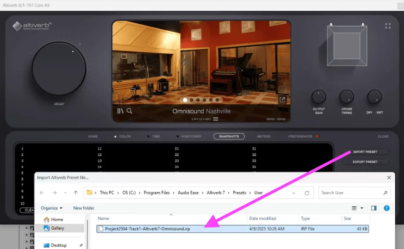404x249 pixels.
Task: Click the Export Preset button
Action: (x=365, y=162)
